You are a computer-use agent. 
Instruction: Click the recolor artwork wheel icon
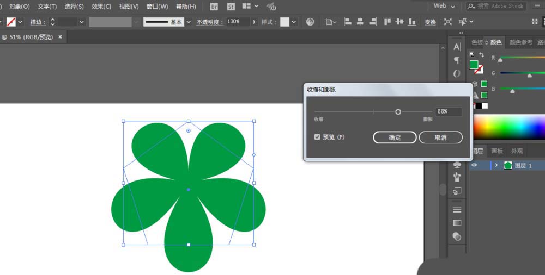310,22
